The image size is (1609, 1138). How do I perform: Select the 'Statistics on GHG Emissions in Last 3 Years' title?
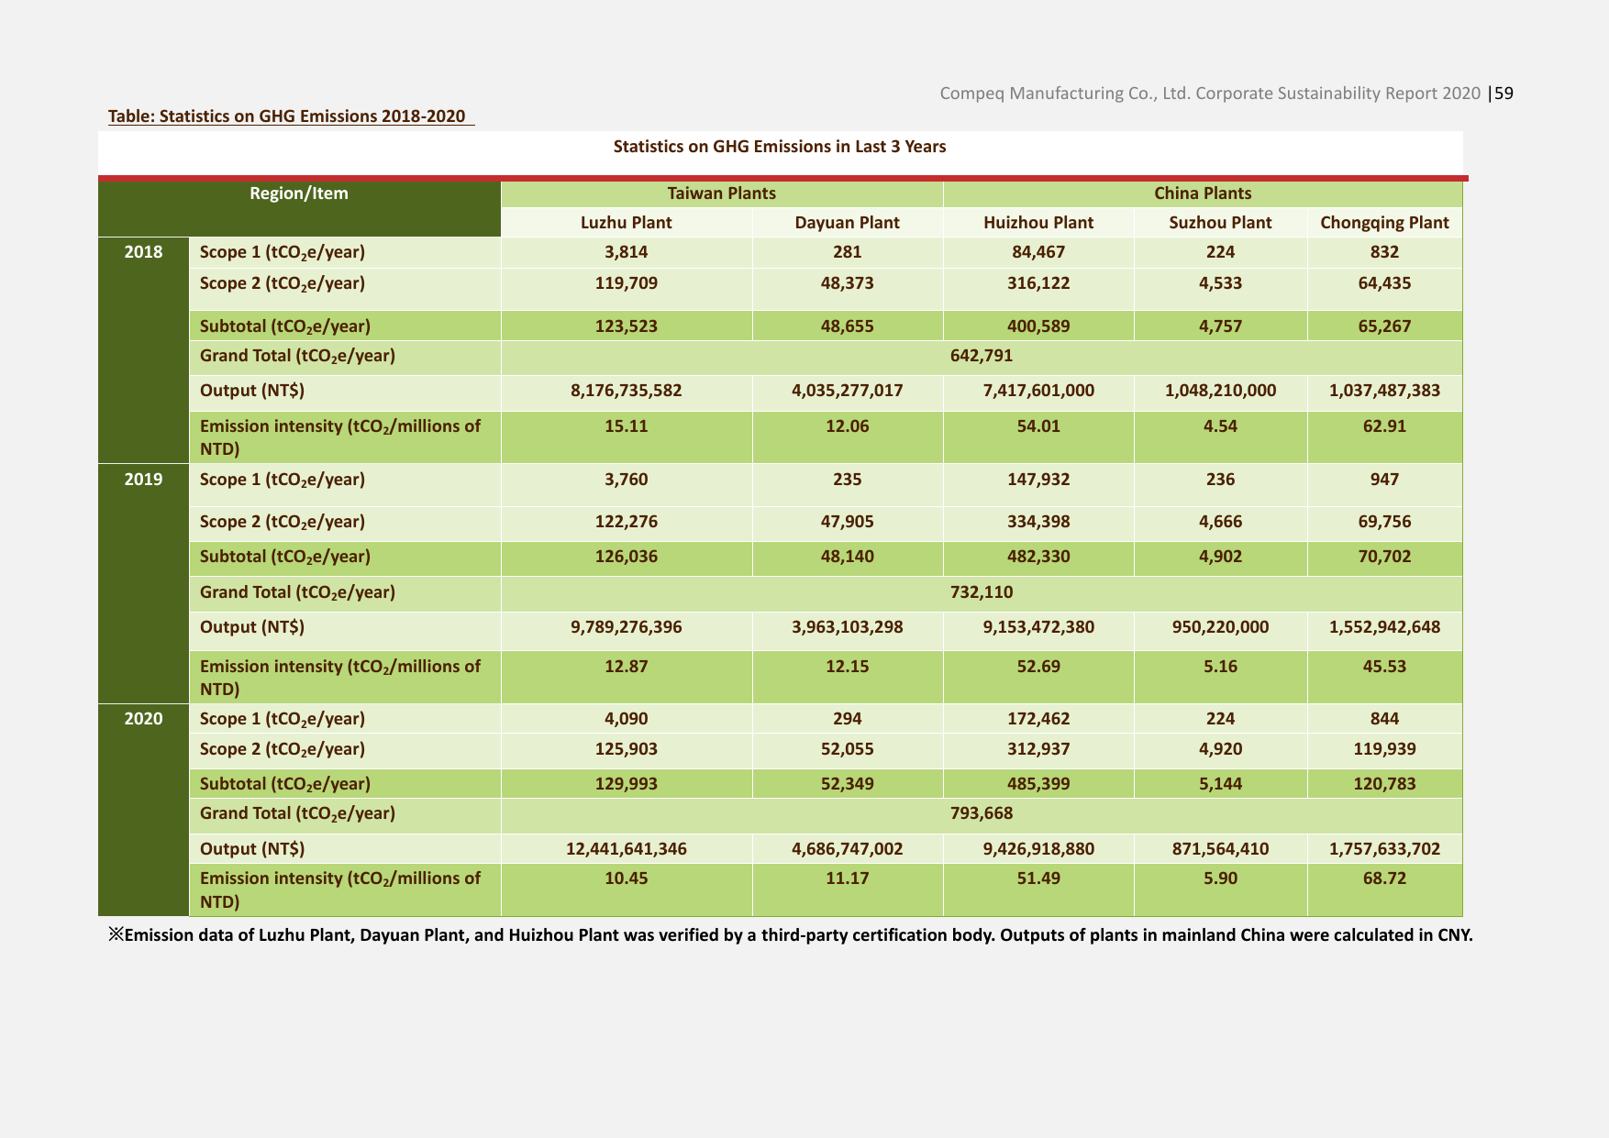point(780,147)
